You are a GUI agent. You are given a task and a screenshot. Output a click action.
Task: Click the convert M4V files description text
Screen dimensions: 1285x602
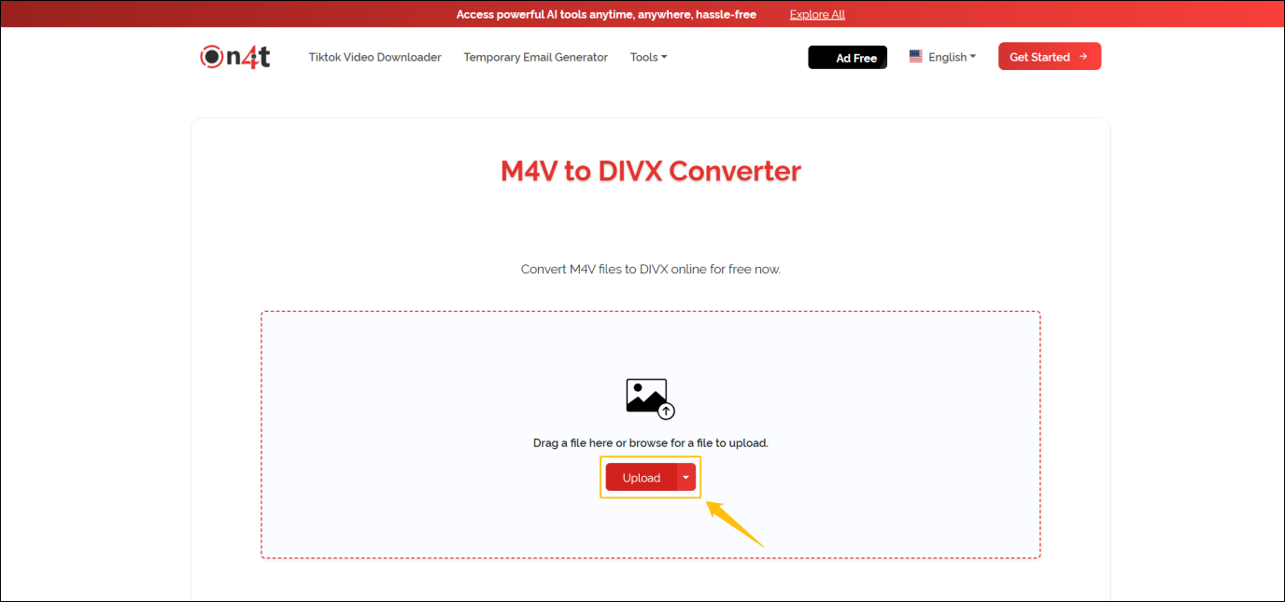click(x=650, y=269)
